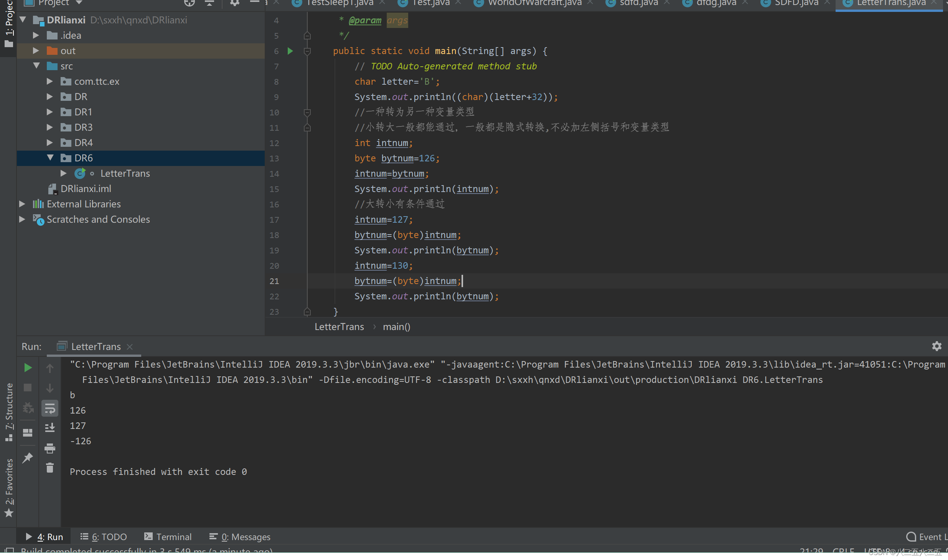This screenshot has height=560, width=948.
Task: Close the LetterTrans run tab
Action: tap(130, 347)
